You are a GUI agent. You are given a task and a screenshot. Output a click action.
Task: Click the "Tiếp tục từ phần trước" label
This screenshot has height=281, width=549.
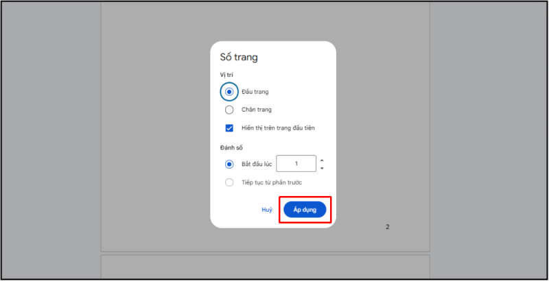pos(272,182)
